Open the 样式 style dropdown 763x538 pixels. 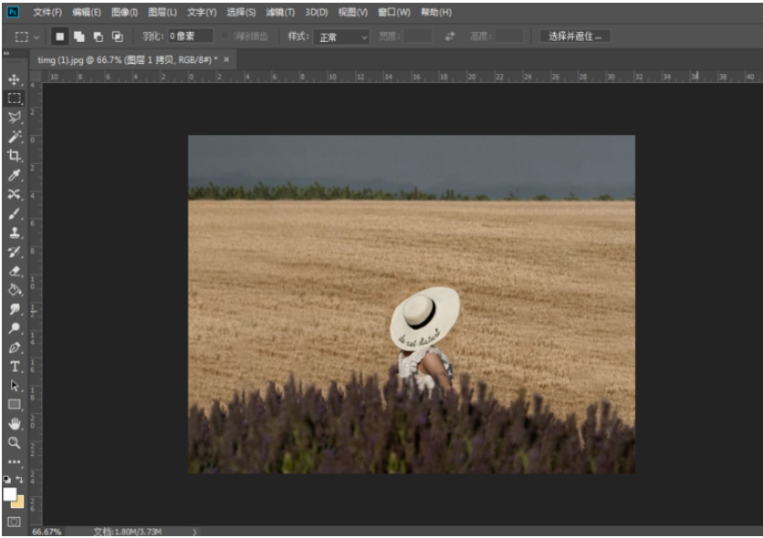coord(341,36)
